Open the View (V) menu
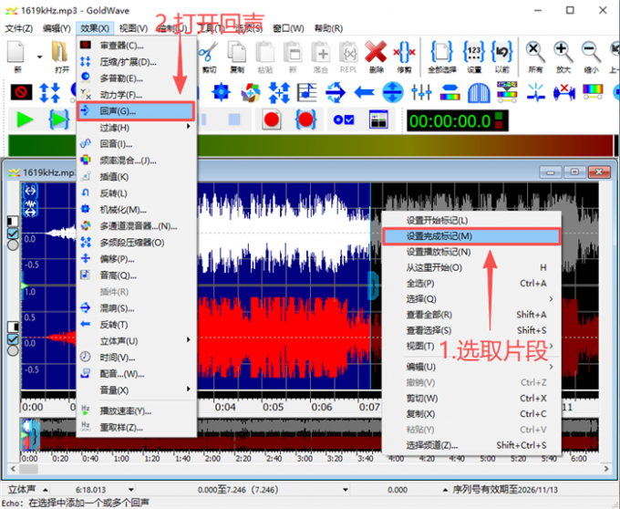620x509 pixels. point(133,28)
